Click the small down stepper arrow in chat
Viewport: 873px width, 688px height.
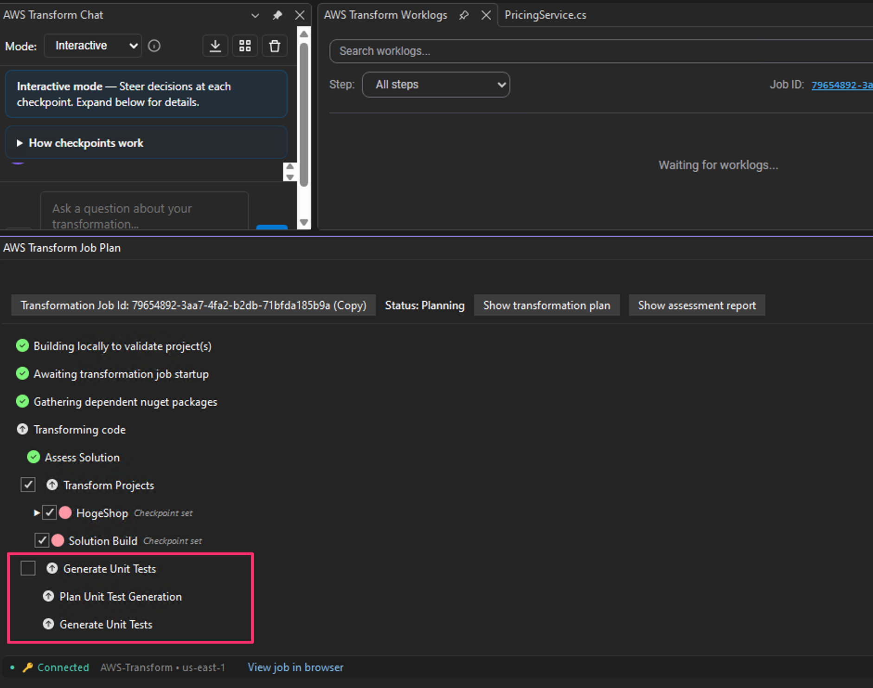[290, 177]
